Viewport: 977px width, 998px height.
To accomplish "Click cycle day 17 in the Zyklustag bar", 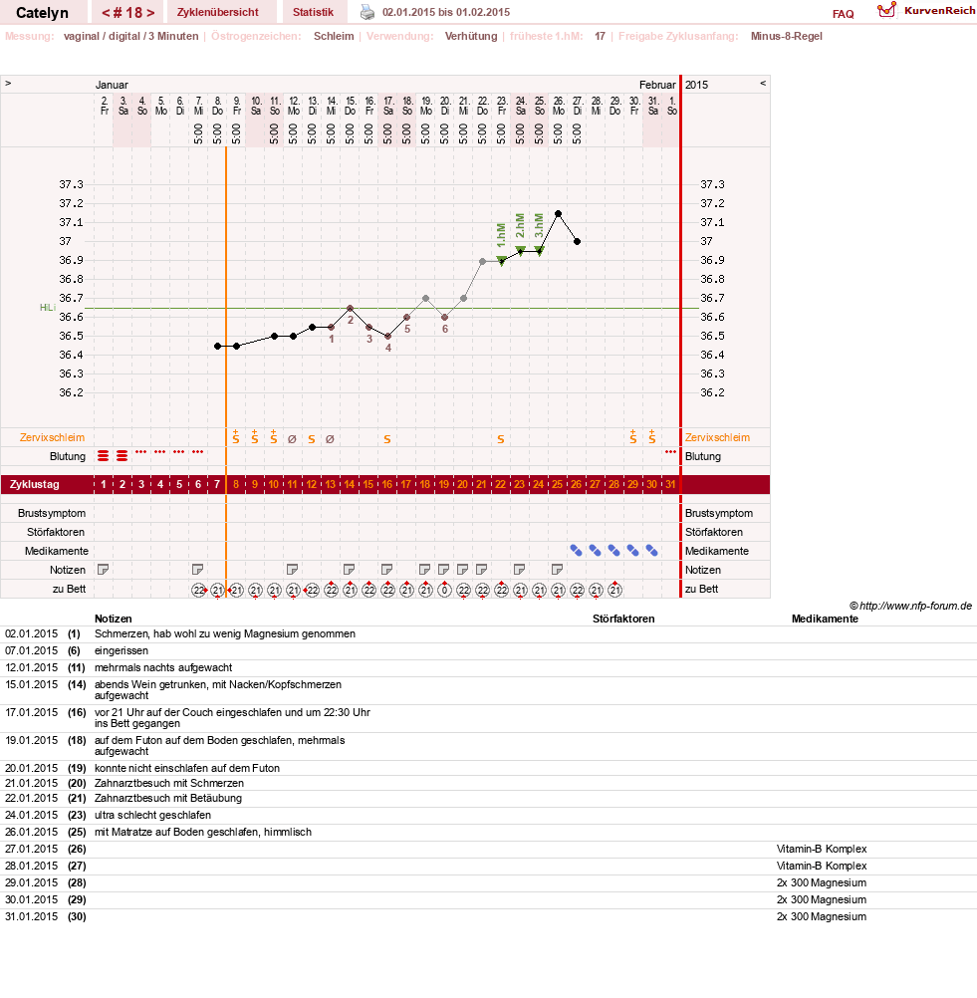I will point(406,484).
